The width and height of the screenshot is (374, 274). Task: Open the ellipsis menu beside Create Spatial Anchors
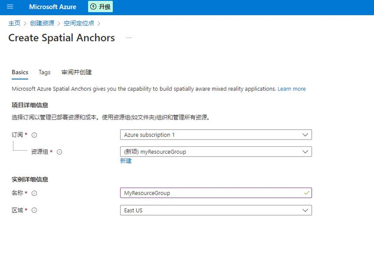(129, 38)
